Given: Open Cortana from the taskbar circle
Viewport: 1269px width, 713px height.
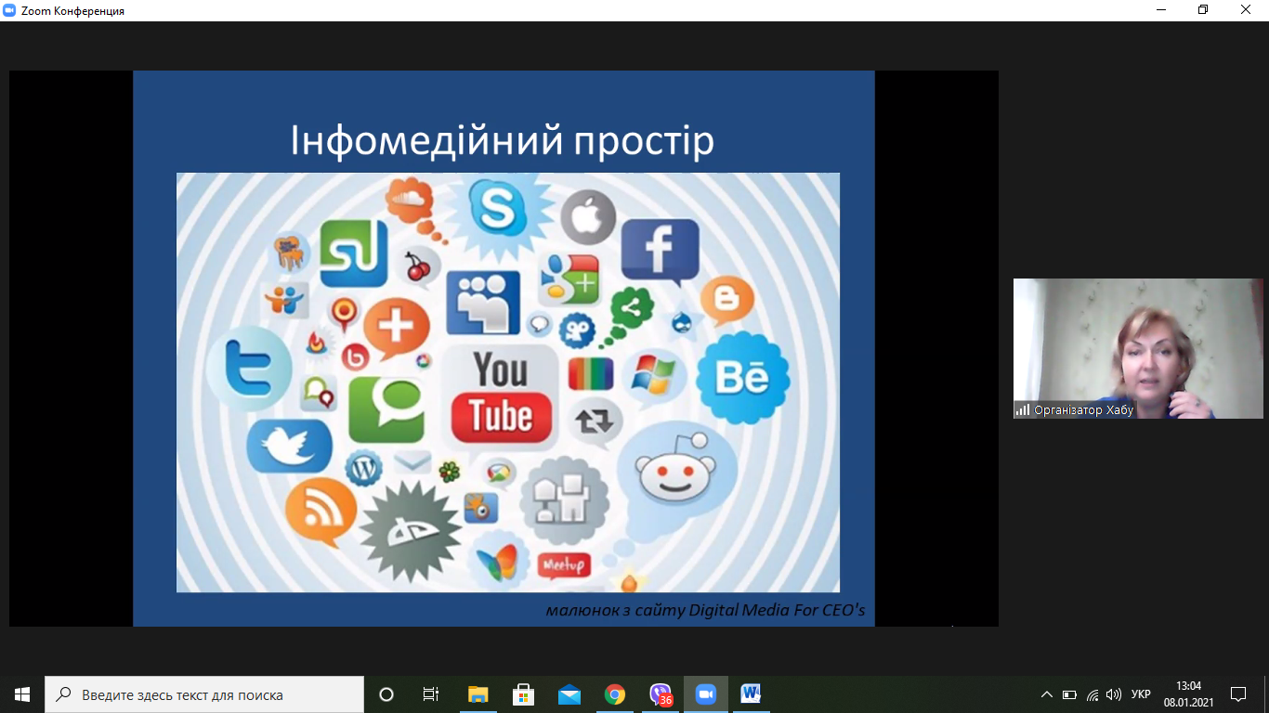Looking at the screenshot, I should [386, 694].
